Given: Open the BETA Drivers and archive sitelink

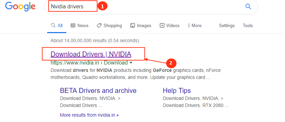Looking at the screenshot, I should [98, 90].
